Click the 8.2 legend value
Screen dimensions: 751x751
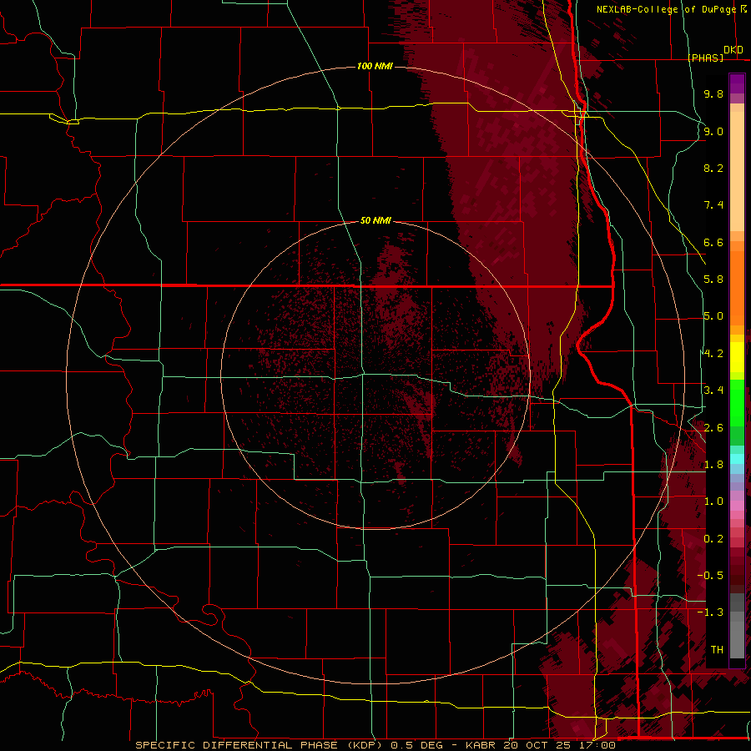pos(713,168)
